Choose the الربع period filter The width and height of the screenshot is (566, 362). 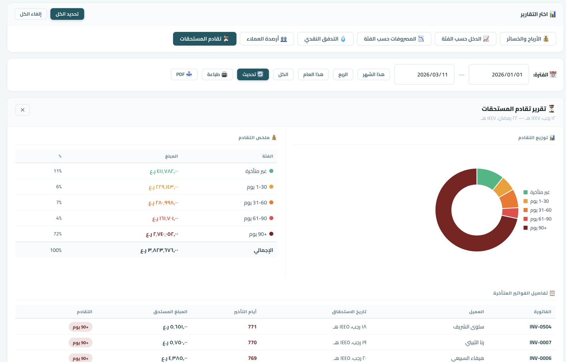point(343,74)
